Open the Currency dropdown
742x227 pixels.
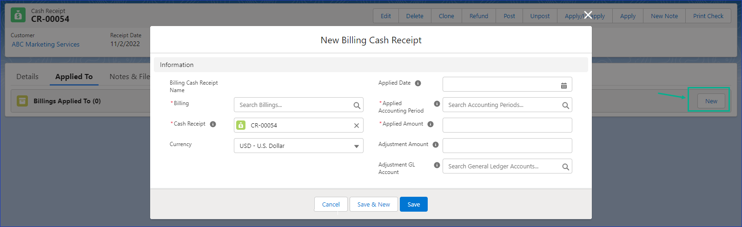(x=298, y=146)
